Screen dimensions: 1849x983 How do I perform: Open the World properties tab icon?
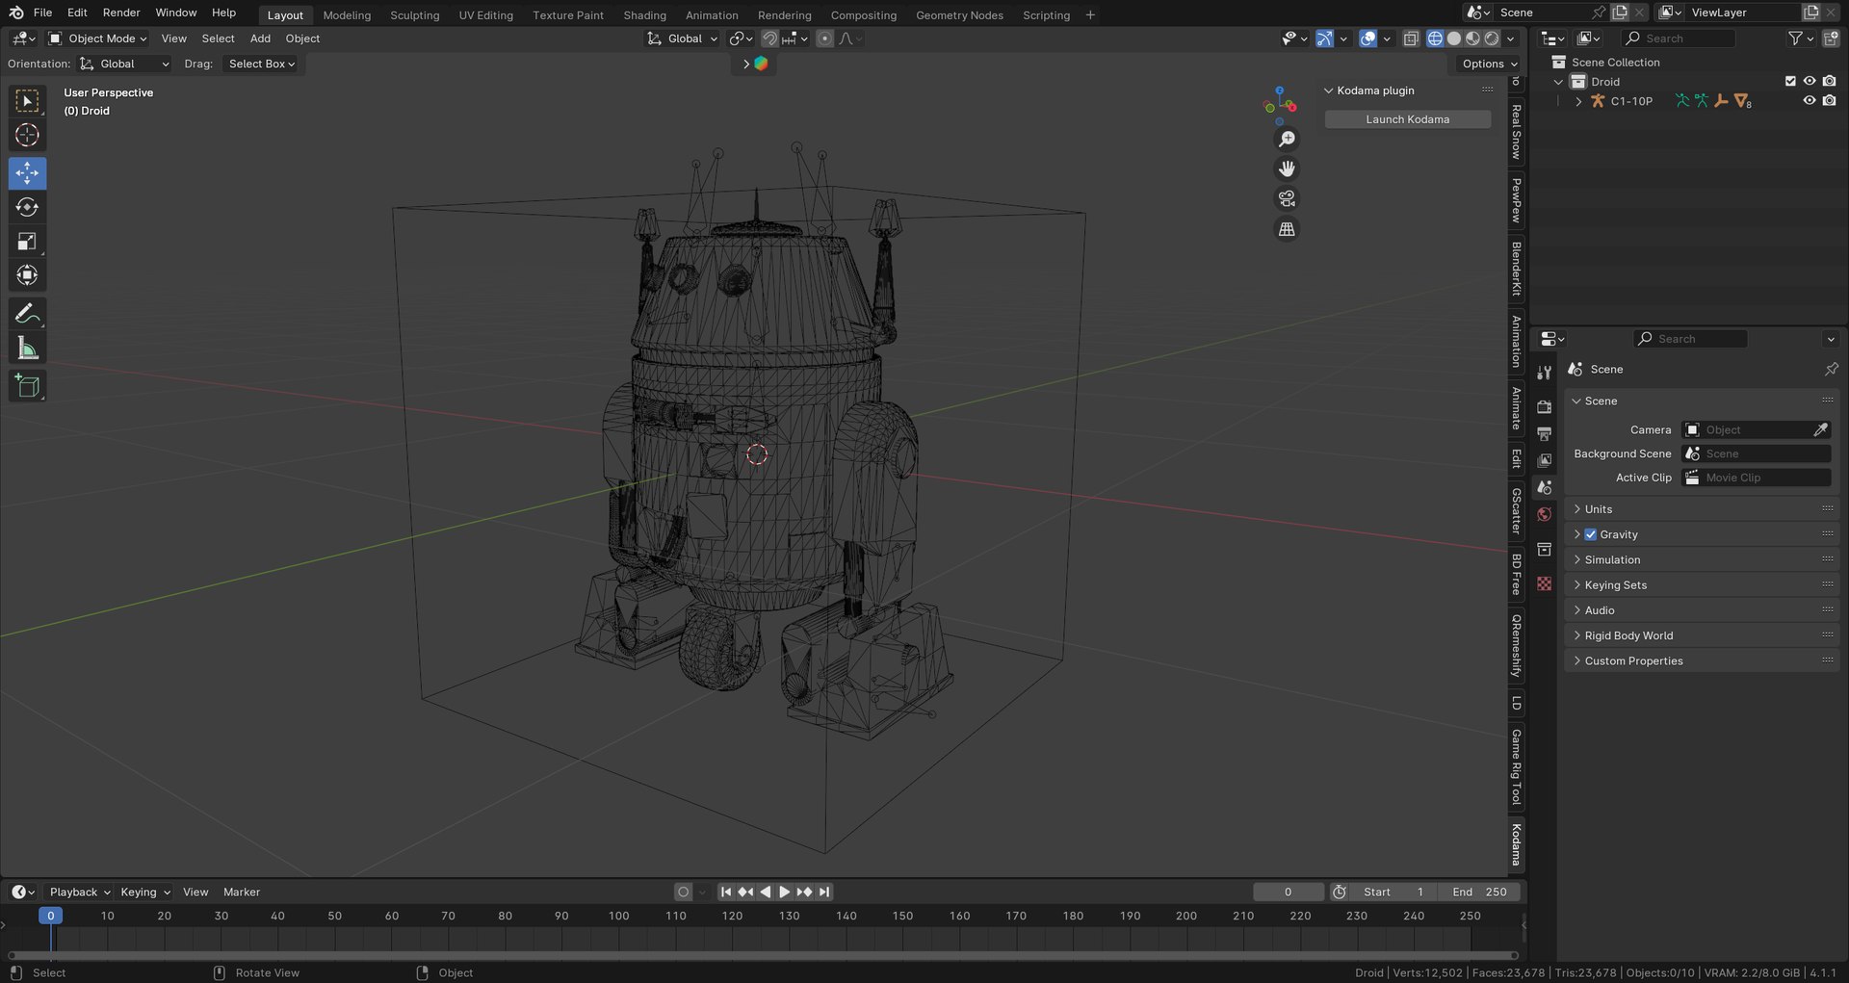(x=1545, y=515)
